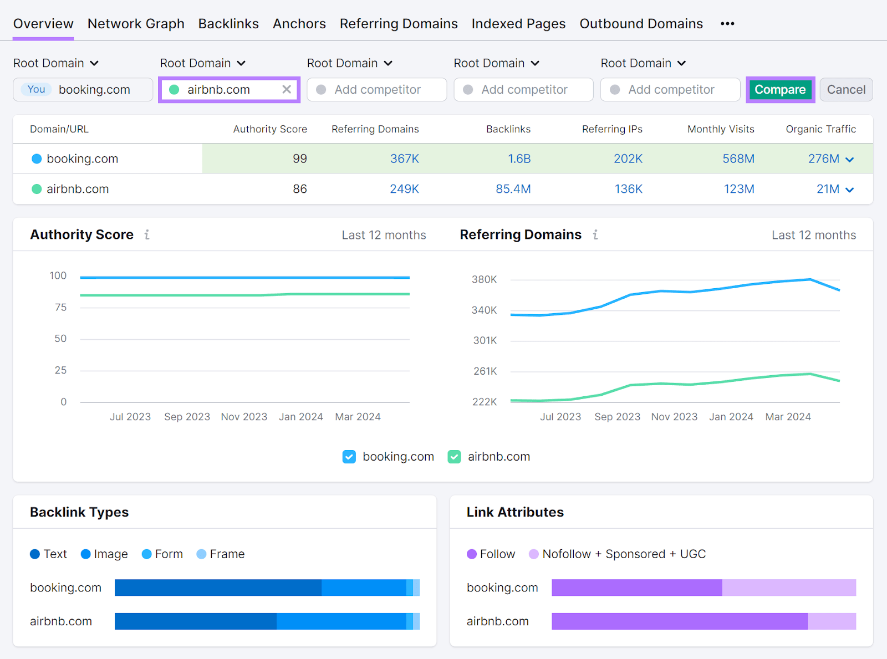Image resolution: width=887 pixels, height=659 pixels.
Task: Click the Text legend marker in Backlink Types
Action: pos(34,554)
